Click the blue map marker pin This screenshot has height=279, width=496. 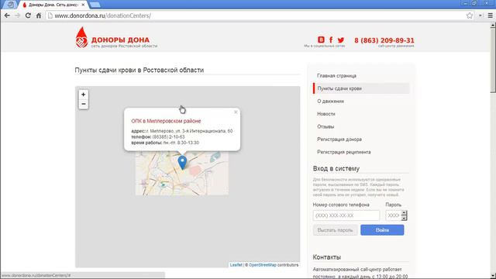182,163
